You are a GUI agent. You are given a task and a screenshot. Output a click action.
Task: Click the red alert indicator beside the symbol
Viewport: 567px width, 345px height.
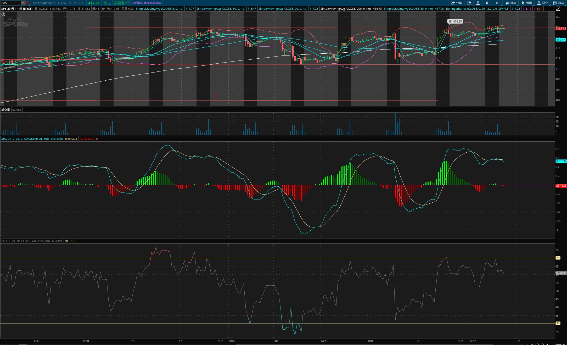pyautogui.click(x=28, y=3)
